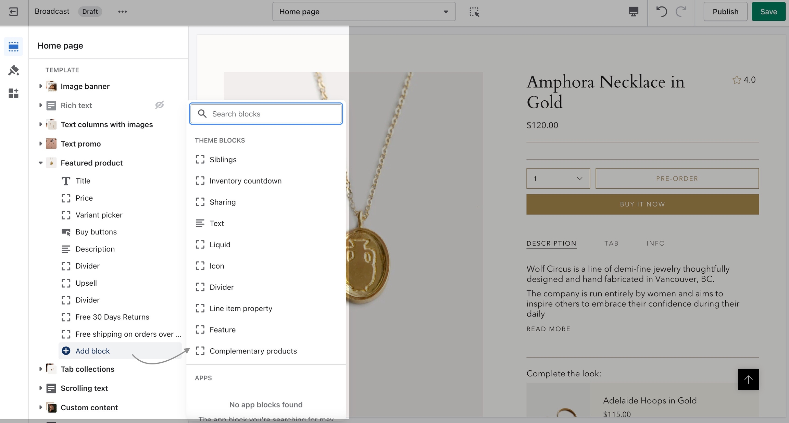The width and height of the screenshot is (789, 423).
Task: Click the undo arrow
Action: [661, 12]
